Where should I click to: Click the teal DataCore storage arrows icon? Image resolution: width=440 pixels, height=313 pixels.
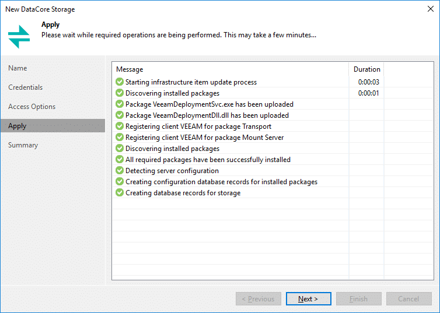19,37
